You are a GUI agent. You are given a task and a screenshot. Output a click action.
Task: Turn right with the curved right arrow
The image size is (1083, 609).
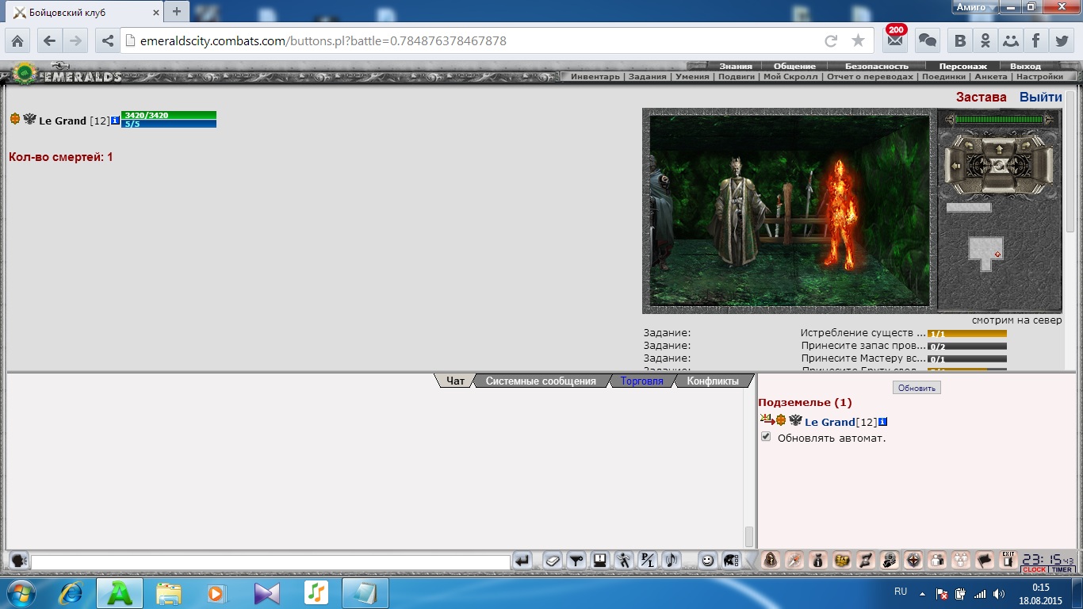[x=1026, y=145]
